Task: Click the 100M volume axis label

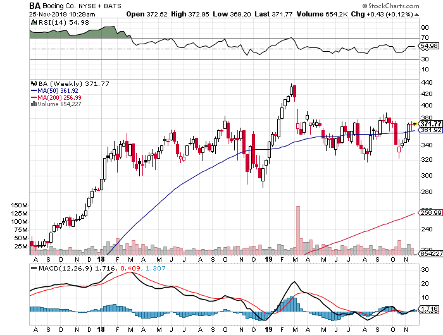Action: pyautogui.click(x=19, y=222)
